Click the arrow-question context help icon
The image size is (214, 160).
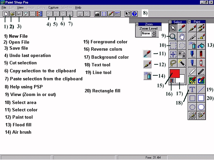pos(128,14)
